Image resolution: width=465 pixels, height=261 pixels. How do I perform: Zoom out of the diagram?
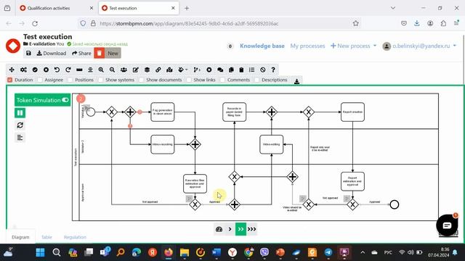coord(112,70)
